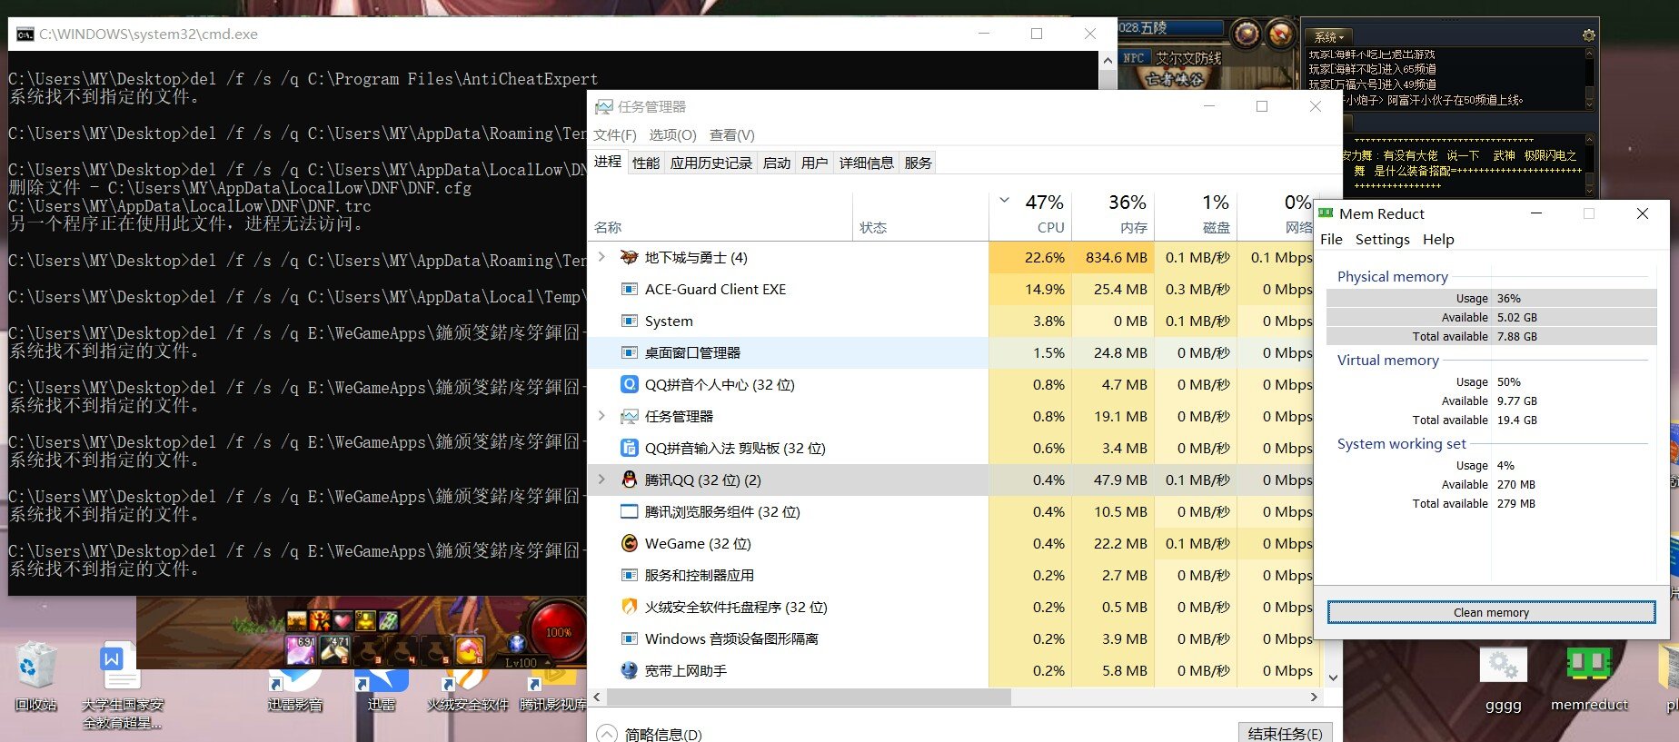This screenshot has width=1679, height=742.
Task: Sort by the 状态 column header
Action: click(x=873, y=227)
